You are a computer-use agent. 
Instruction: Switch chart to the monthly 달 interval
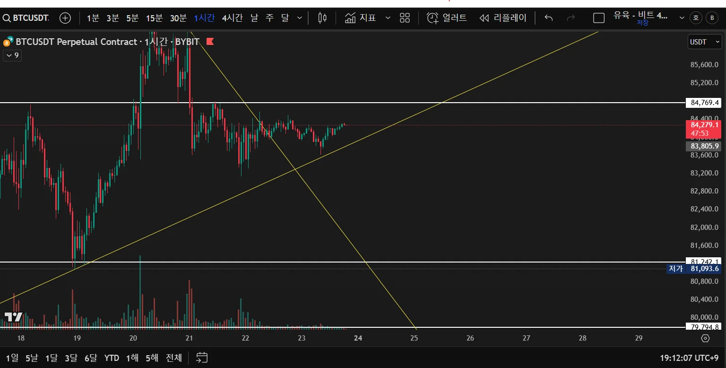coord(285,18)
